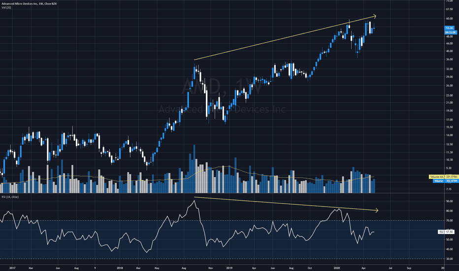
Task: Click 80.00 on the RSI axis
Action: (x=449, y=211)
